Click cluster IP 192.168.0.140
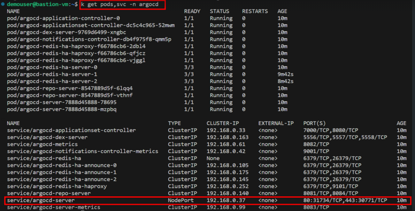The height and width of the screenshot is (211, 415). [x=227, y=193]
